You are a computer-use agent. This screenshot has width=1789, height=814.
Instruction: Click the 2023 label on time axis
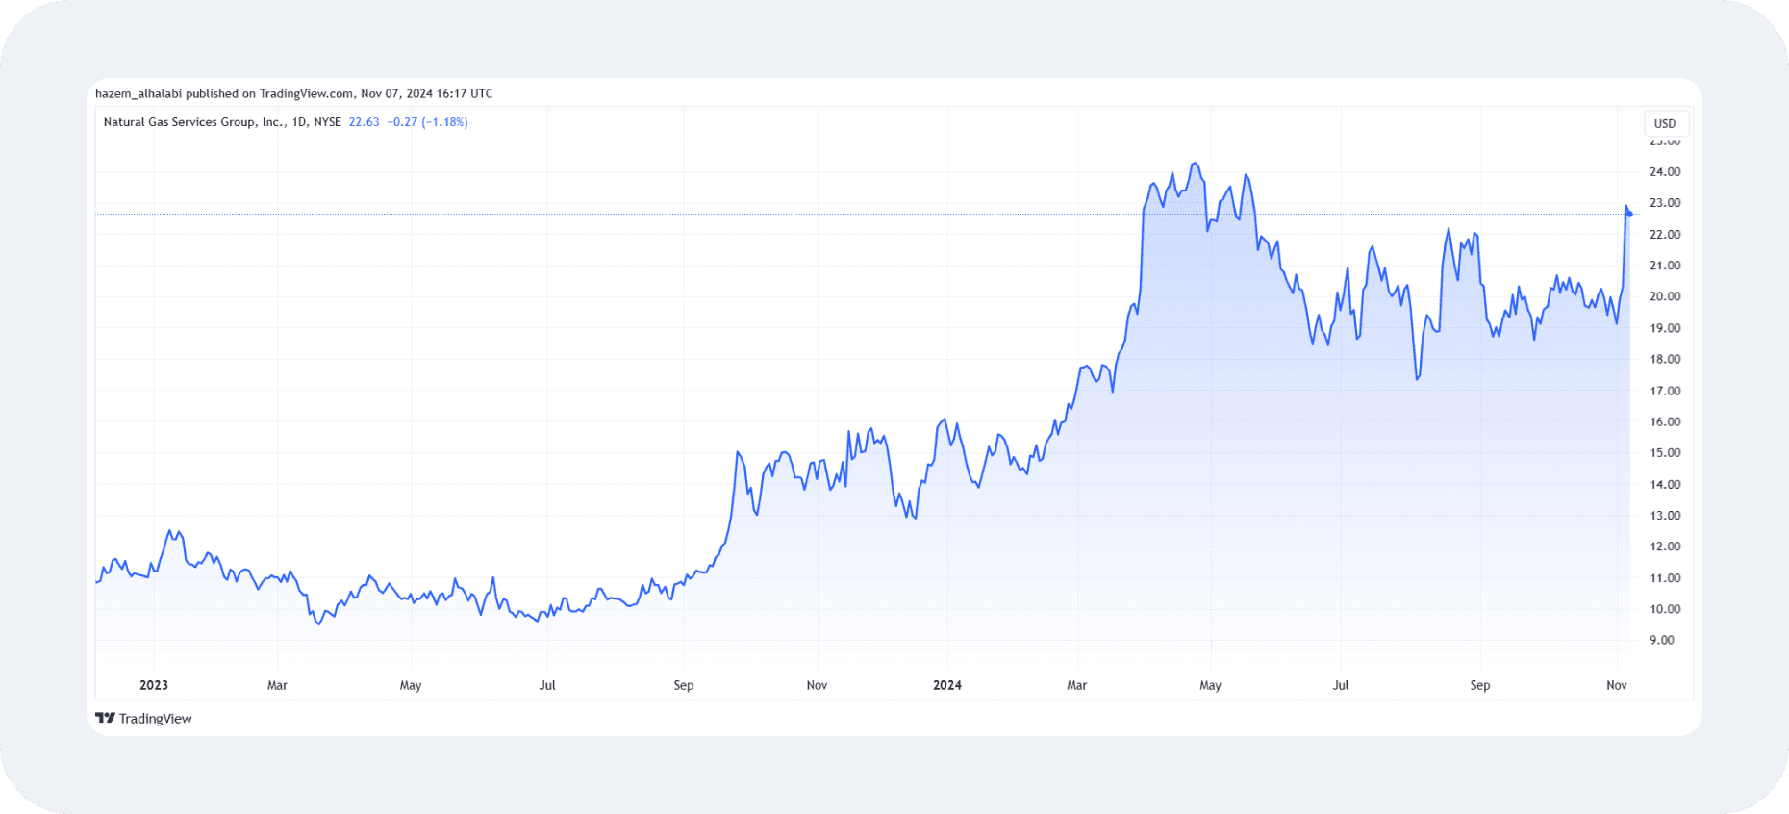tap(154, 685)
